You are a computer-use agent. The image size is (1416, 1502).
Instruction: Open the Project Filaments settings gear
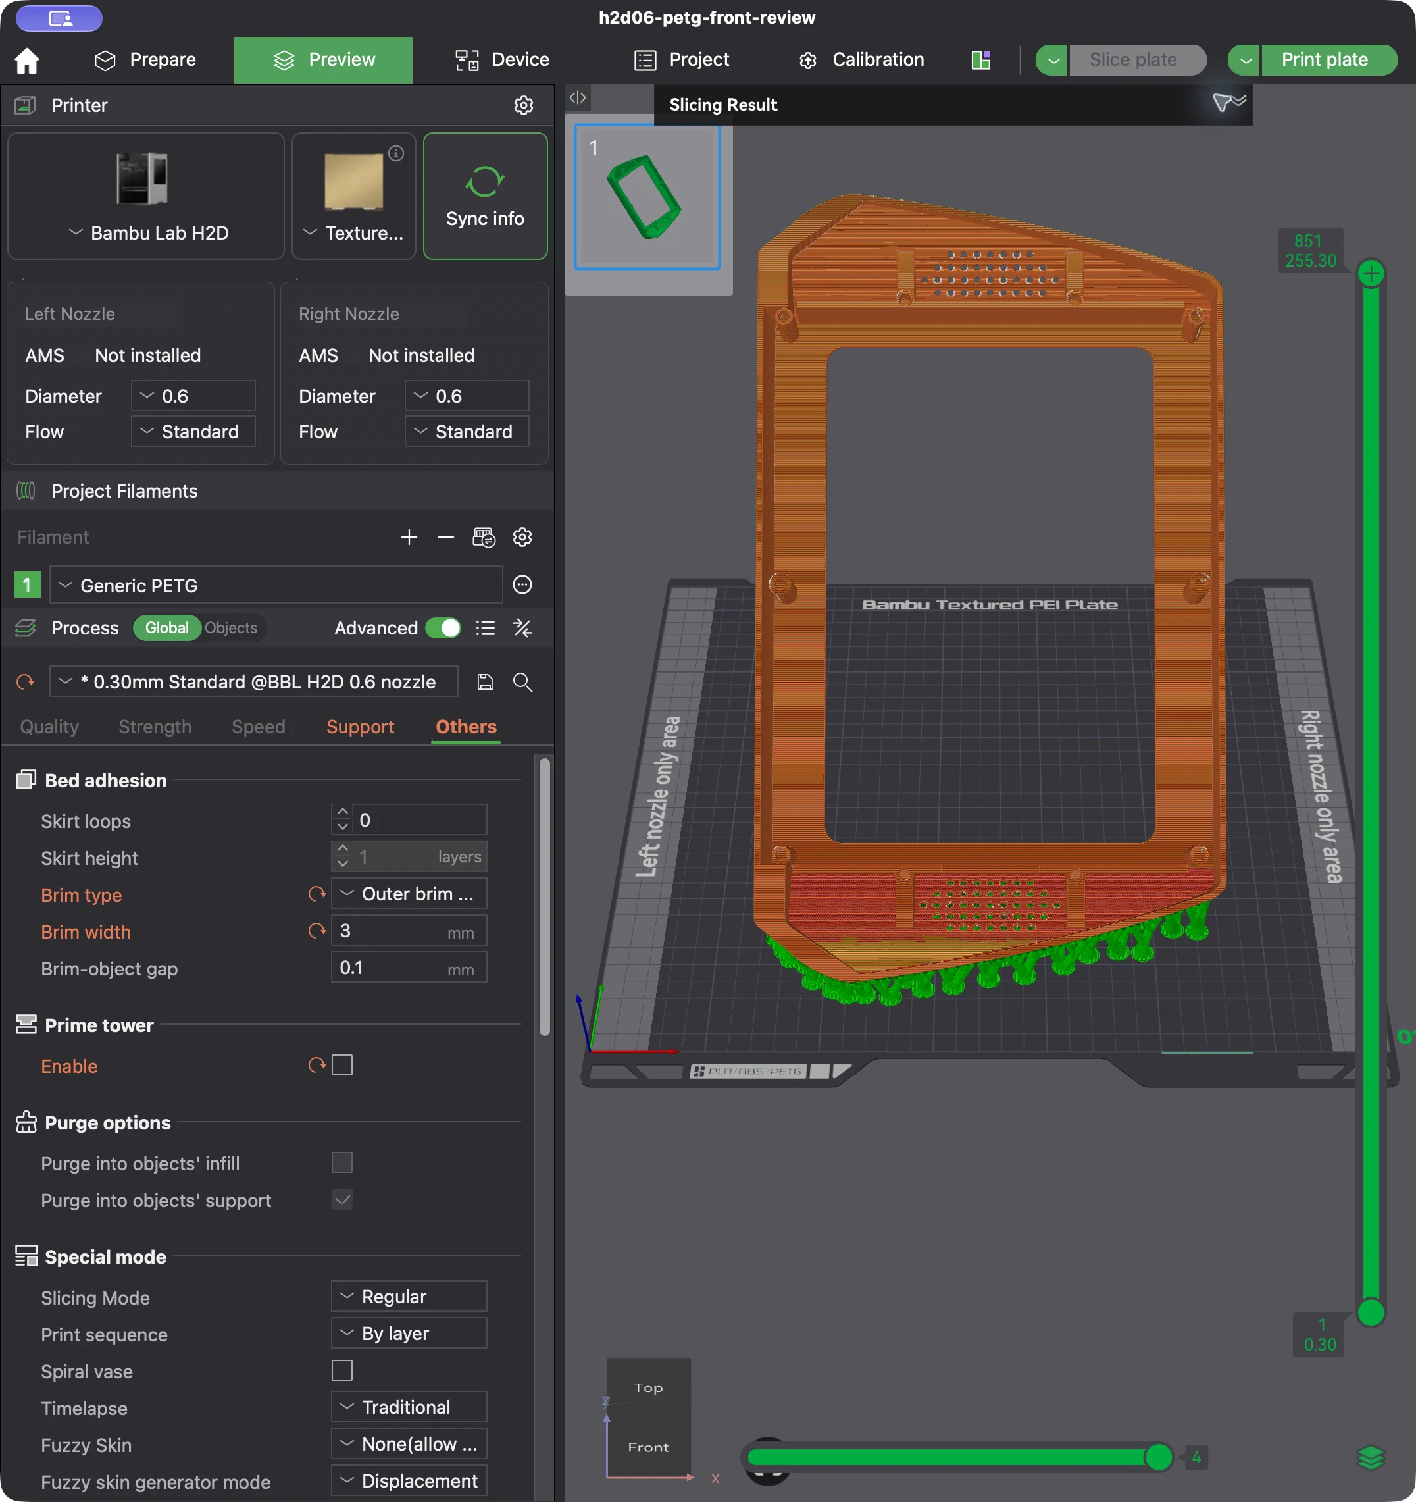click(x=522, y=537)
